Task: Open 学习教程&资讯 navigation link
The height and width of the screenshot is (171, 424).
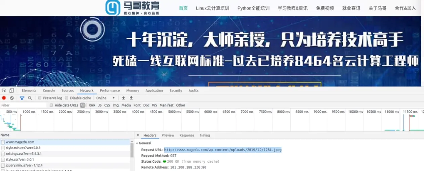Action: click(293, 8)
